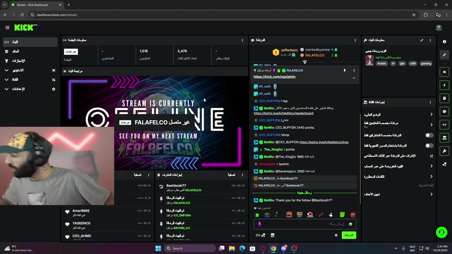Reload the browser page
Screen dimensions: 452x254
point(22,15)
